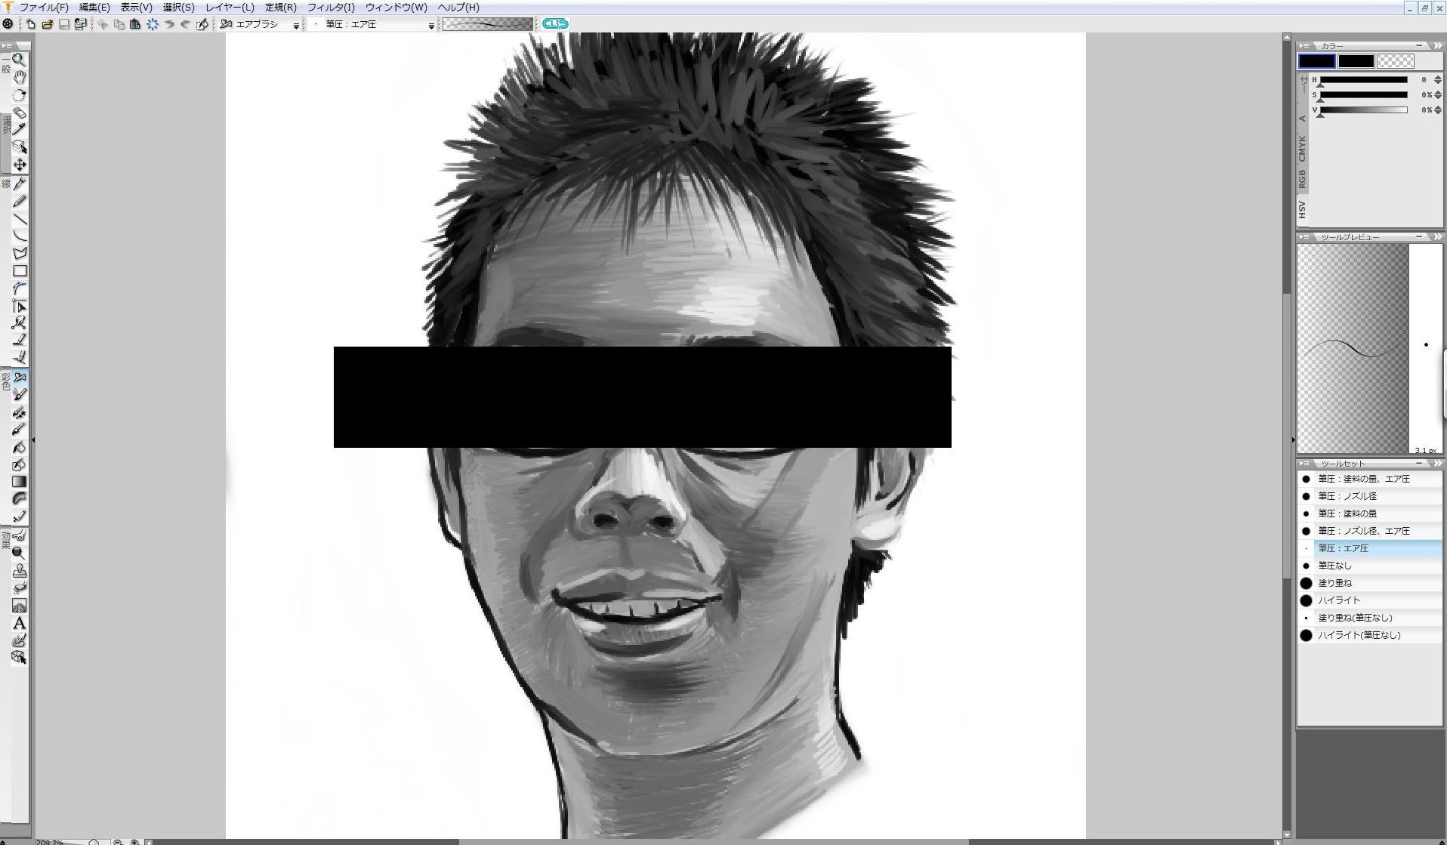Open the 編集(E) menu
1447x845 pixels.
[x=94, y=8]
